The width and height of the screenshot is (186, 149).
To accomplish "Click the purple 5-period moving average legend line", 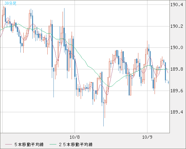I will click(x=8, y=144).
